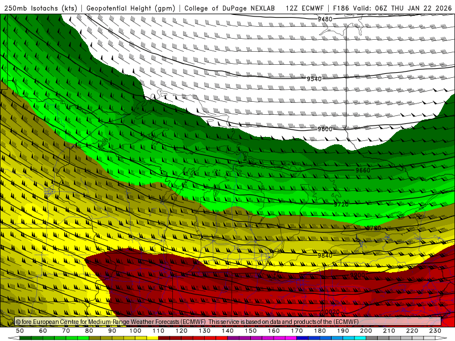Click the 110 knots legend value
The image size is (455, 341).
(x=159, y=331)
